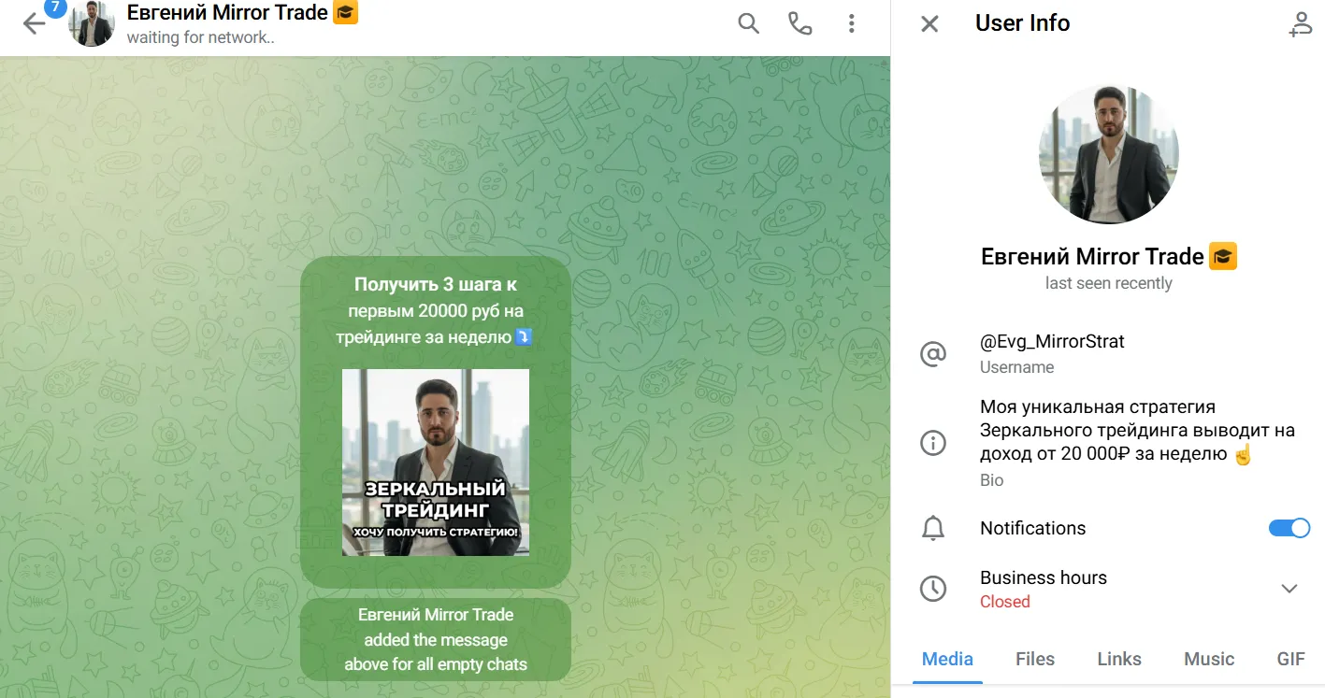Open the three-dot chat menu
Screen dimensions: 1325x698
tap(851, 23)
